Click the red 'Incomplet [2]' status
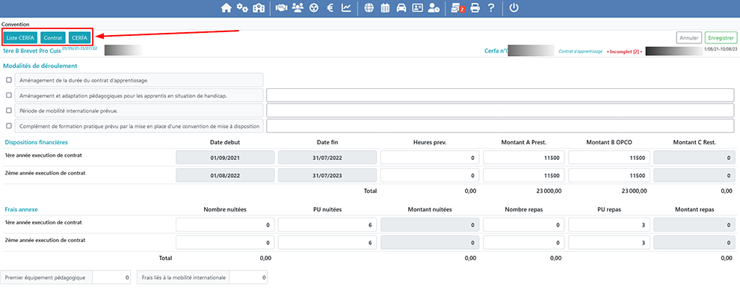The height and width of the screenshot is (296, 740). pos(624,51)
